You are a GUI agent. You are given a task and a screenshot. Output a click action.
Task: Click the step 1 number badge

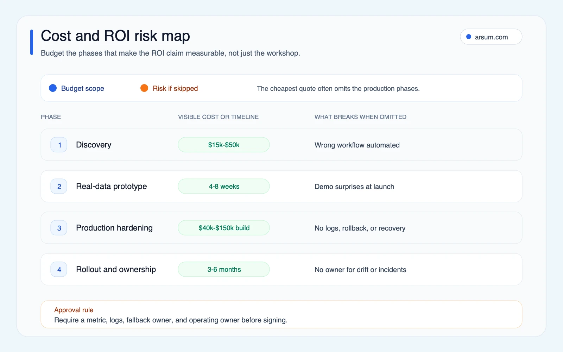click(x=59, y=145)
